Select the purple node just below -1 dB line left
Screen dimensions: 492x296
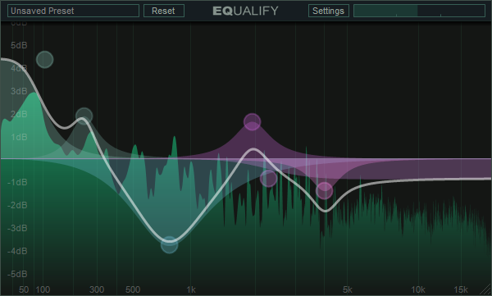pos(269,179)
